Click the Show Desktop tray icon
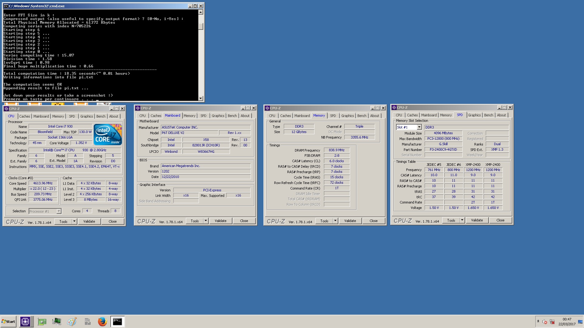 pos(580,322)
